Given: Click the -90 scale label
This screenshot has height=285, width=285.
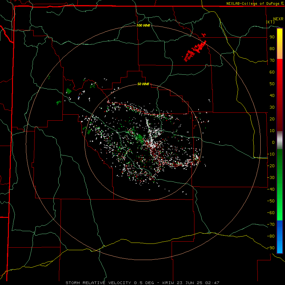Looking at the screenshot, I should pos(271,248).
